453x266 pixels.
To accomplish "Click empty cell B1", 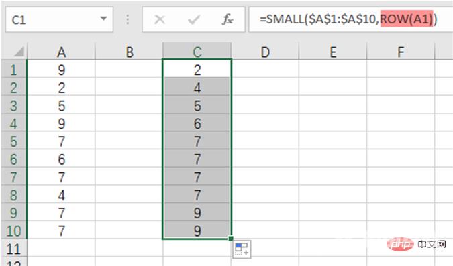I will coord(129,69).
